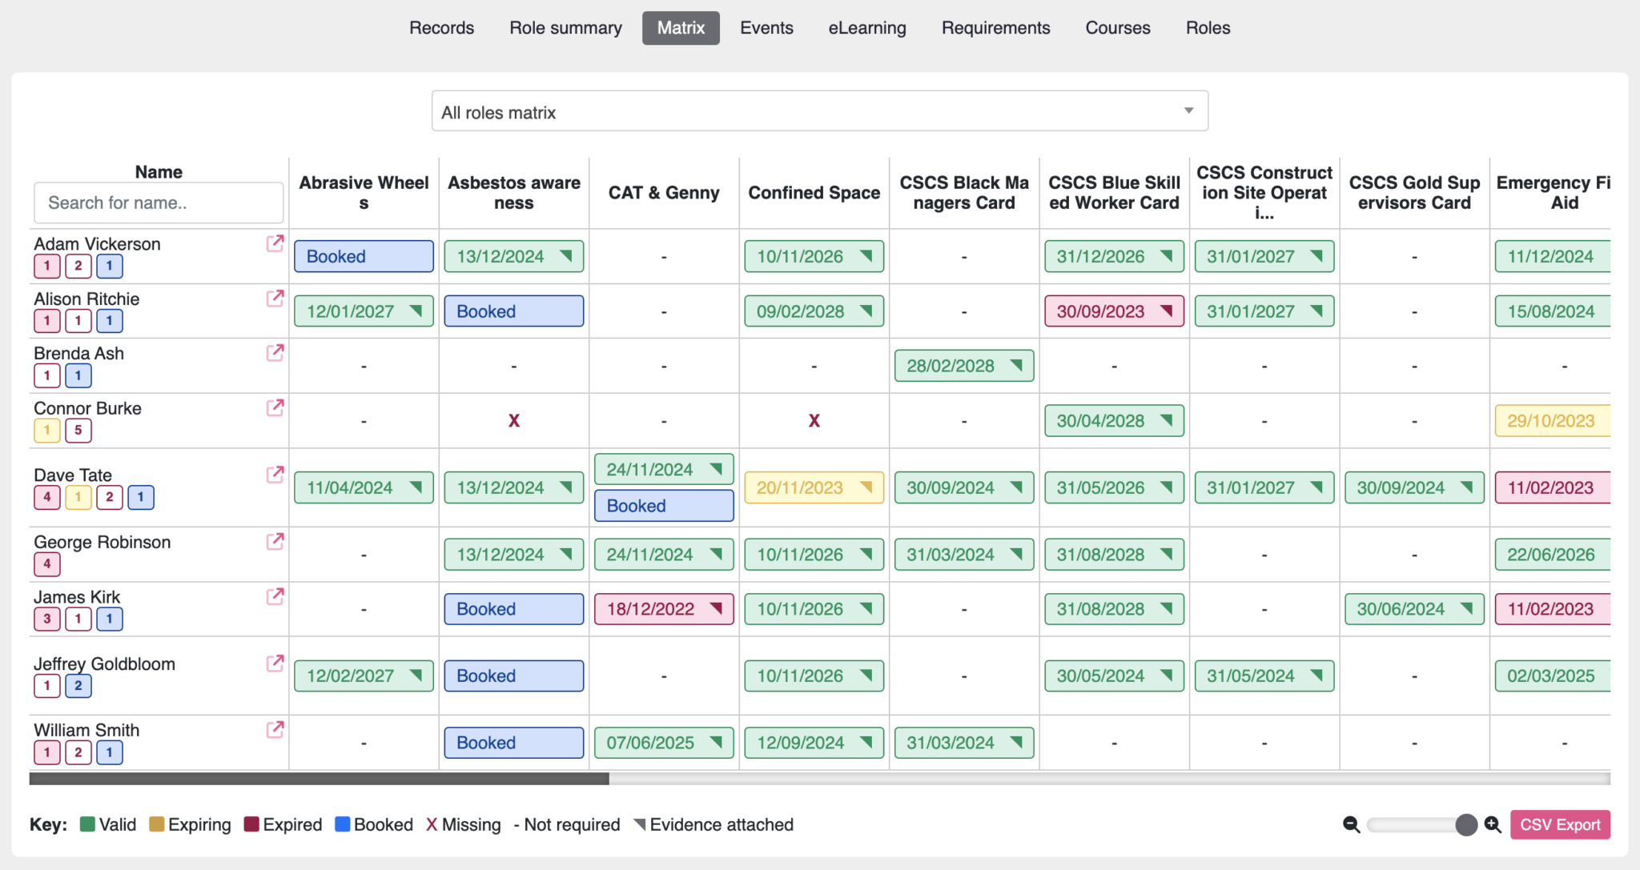The image size is (1640, 870).
Task: Click the name search input field
Action: [158, 202]
